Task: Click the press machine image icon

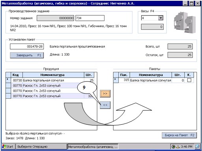Action: [x=185, y=22]
